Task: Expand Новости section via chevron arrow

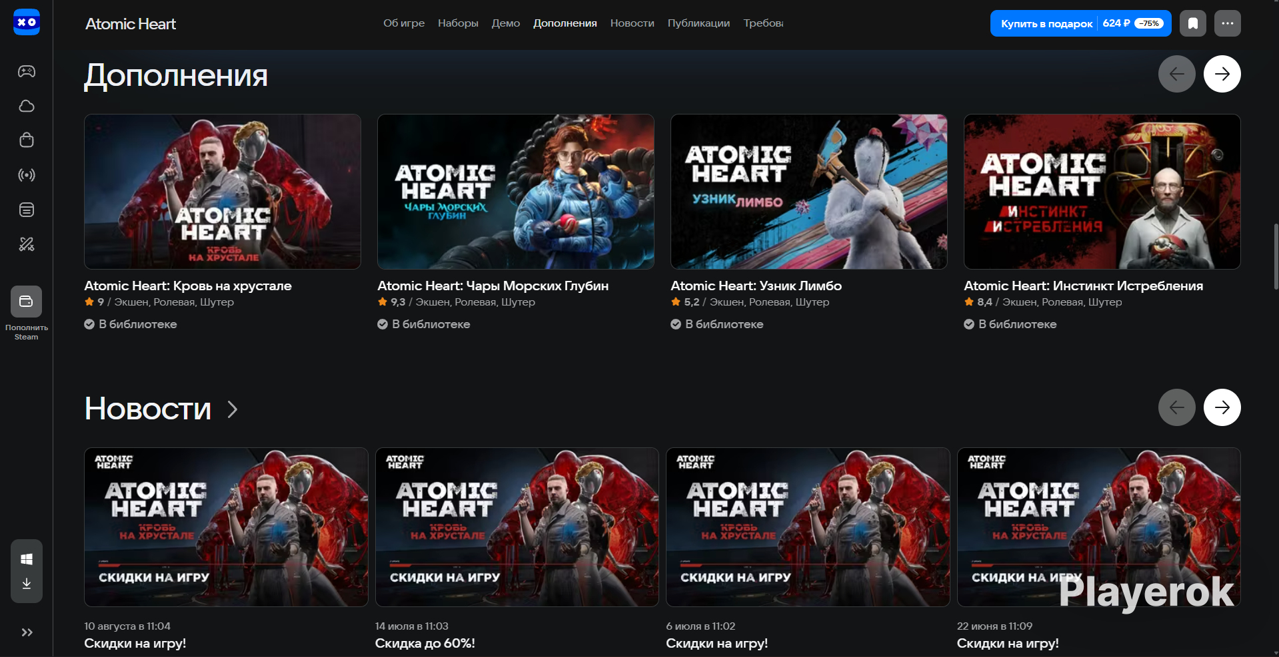Action: (232, 409)
